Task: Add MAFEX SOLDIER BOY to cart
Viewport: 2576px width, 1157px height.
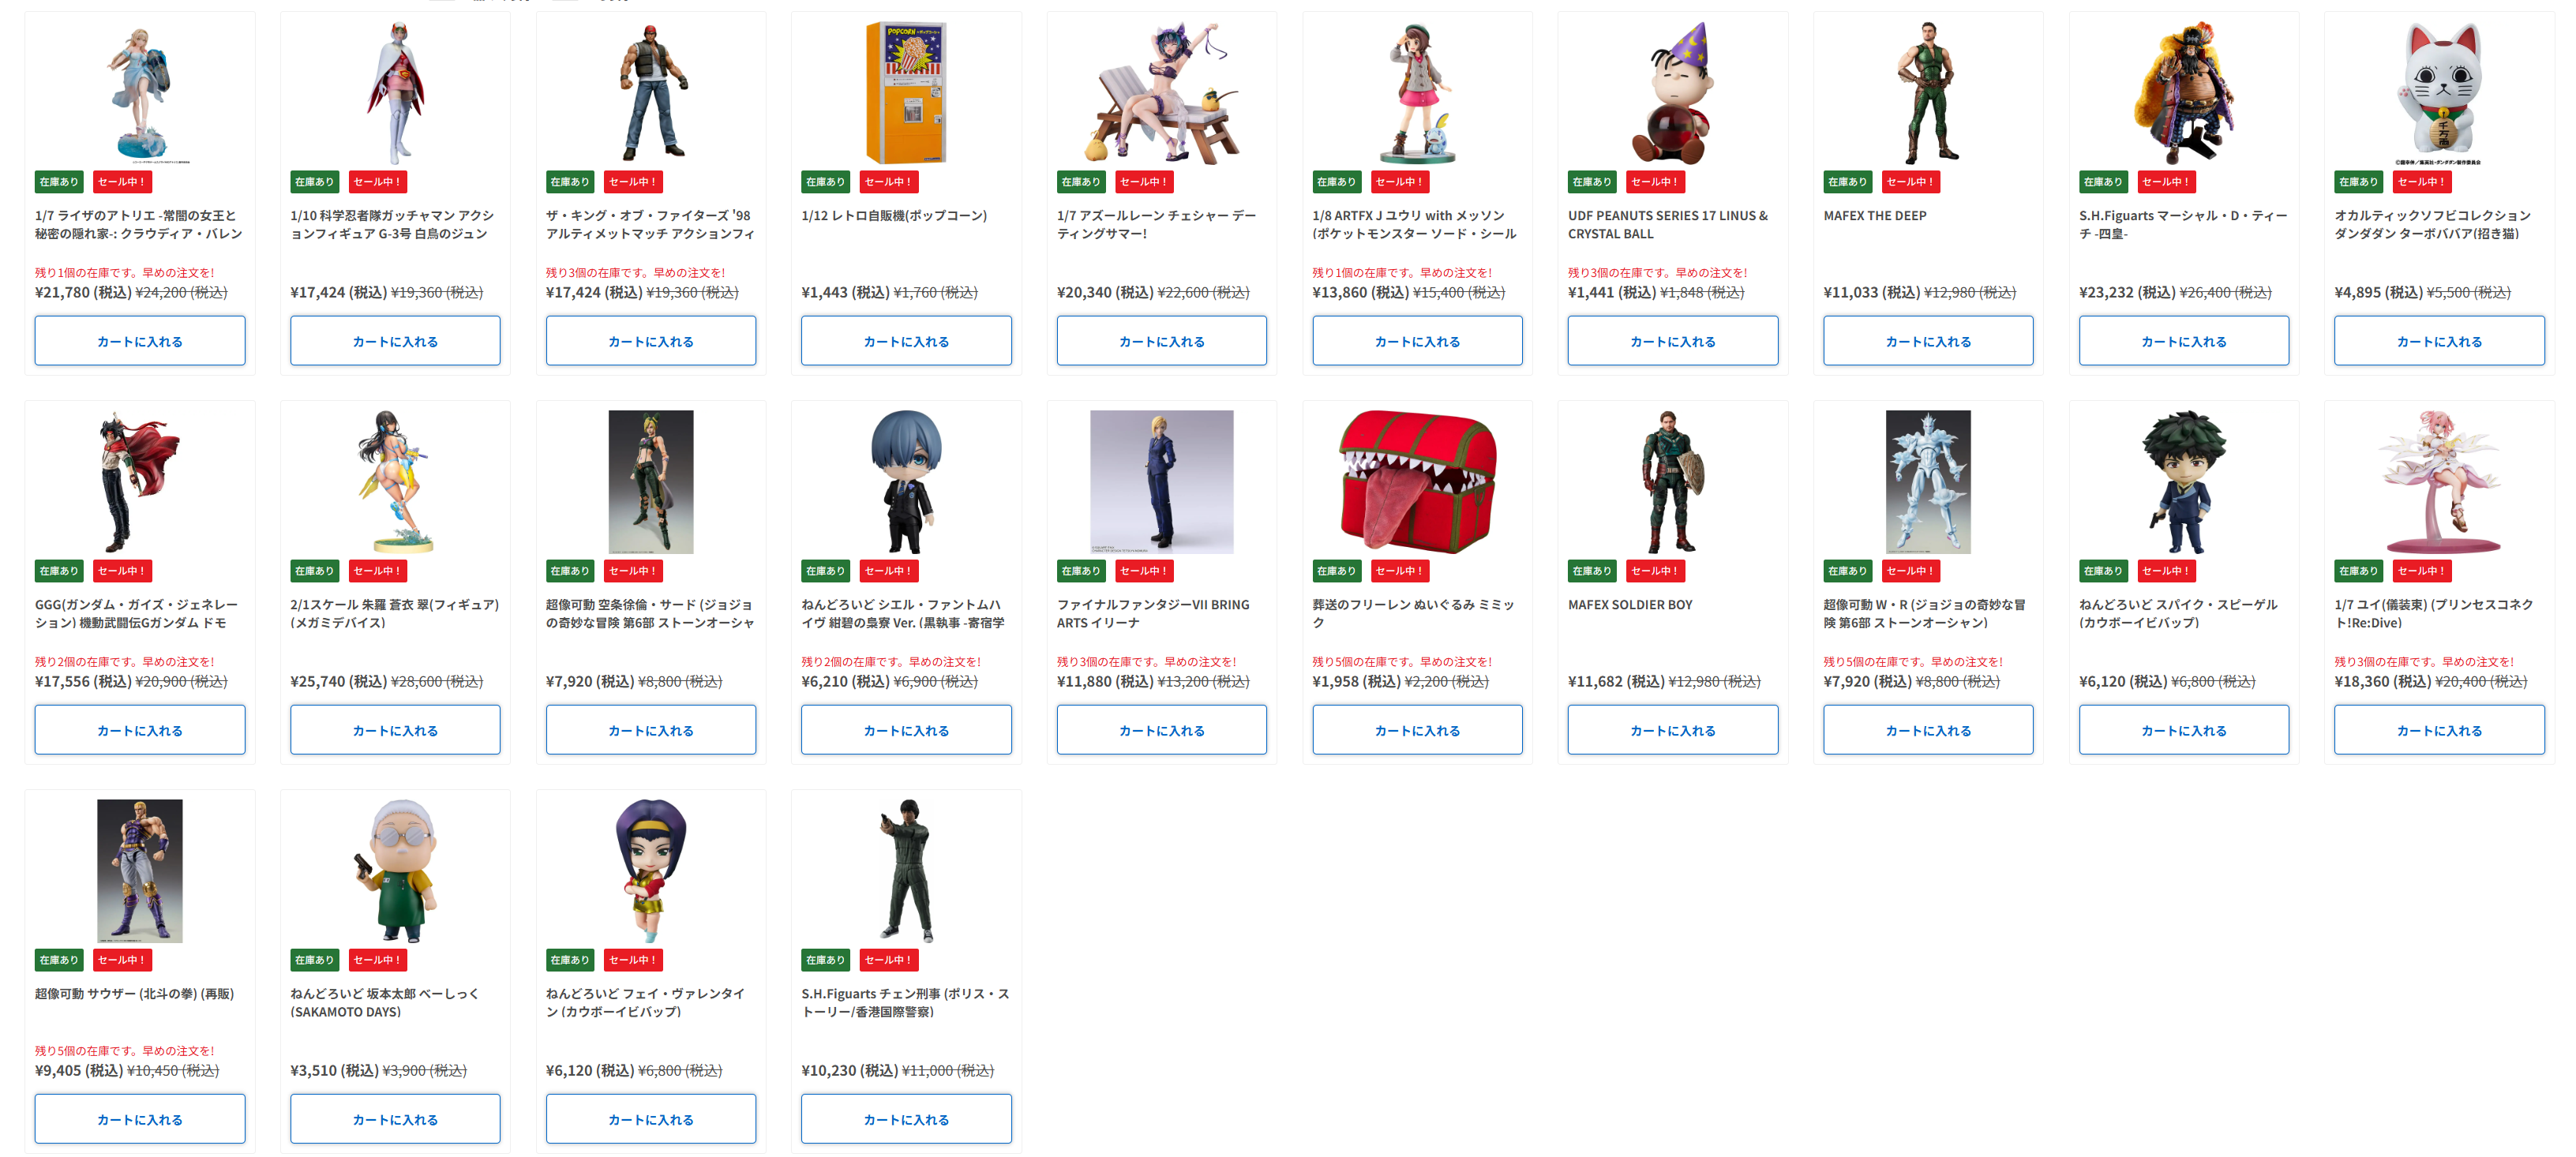Action: coord(1672,730)
